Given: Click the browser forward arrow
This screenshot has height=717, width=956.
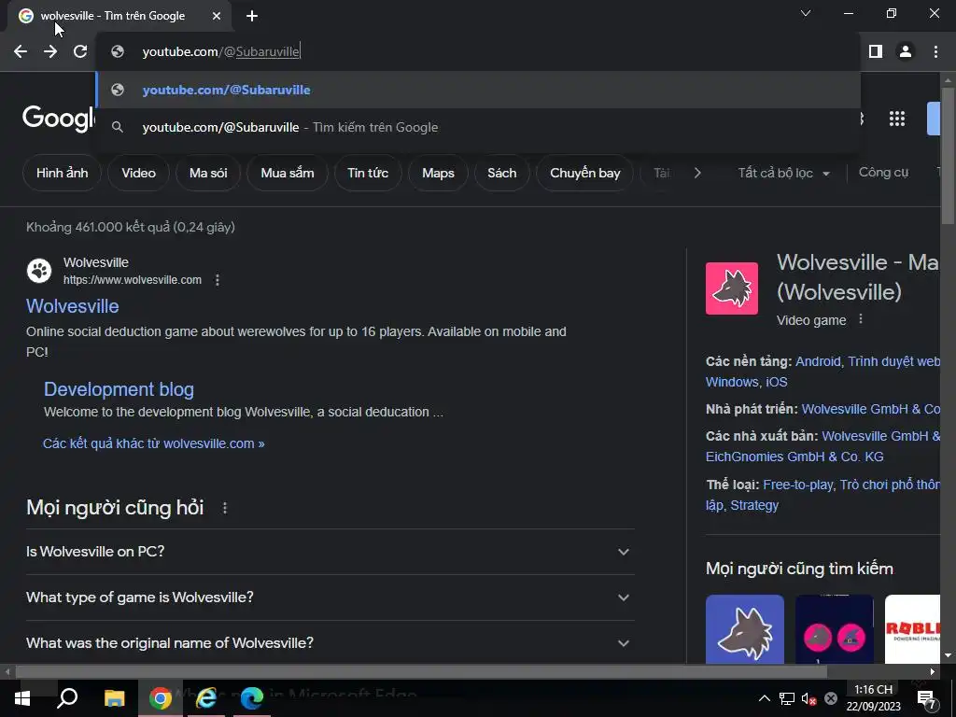Looking at the screenshot, I should tap(50, 51).
